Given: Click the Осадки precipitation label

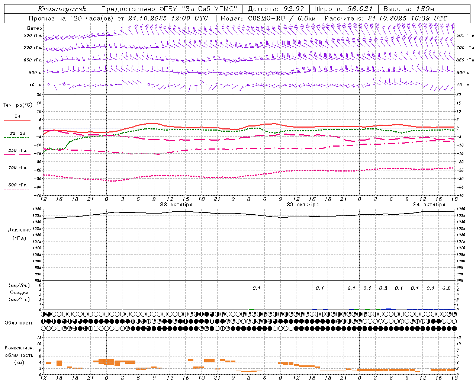Looking at the screenshot, I should pos(19,292).
